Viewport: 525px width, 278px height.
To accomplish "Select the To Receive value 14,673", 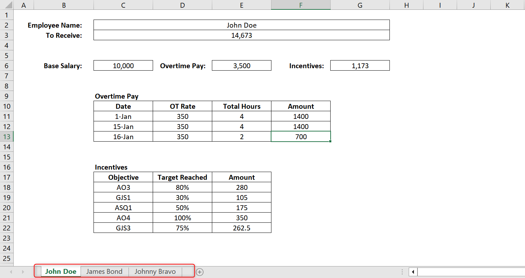I will pyautogui.click(x=241, y=35).
